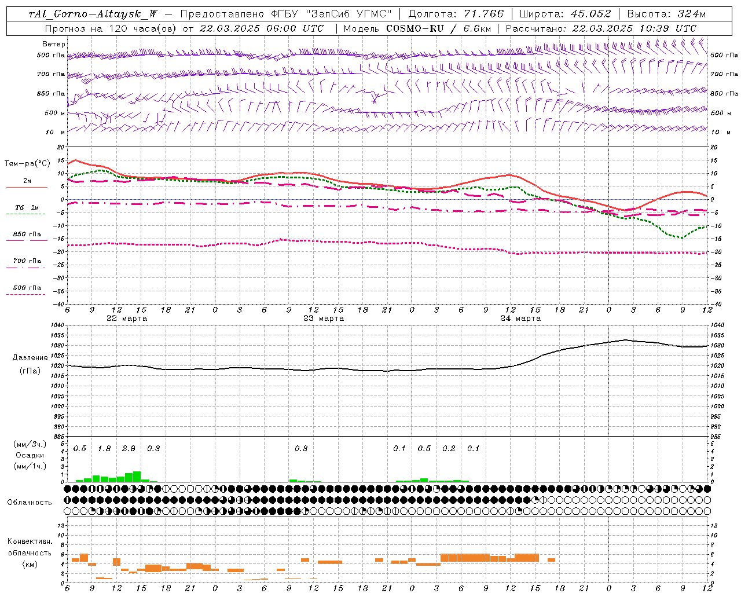741x593 pixels.
Task: Click the 500 гПа temperature legend label
Action: (27, 288)
